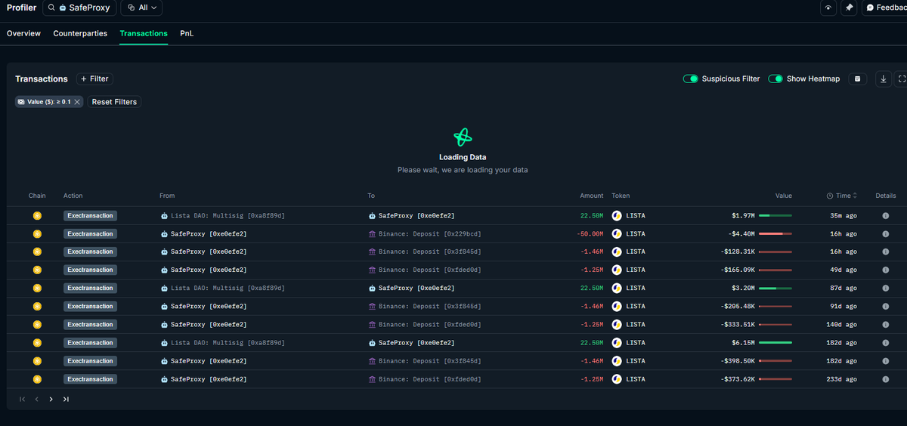
Task: Open Lista DAO: Multisig sender in 35m row
Action: tap(223, 216)
